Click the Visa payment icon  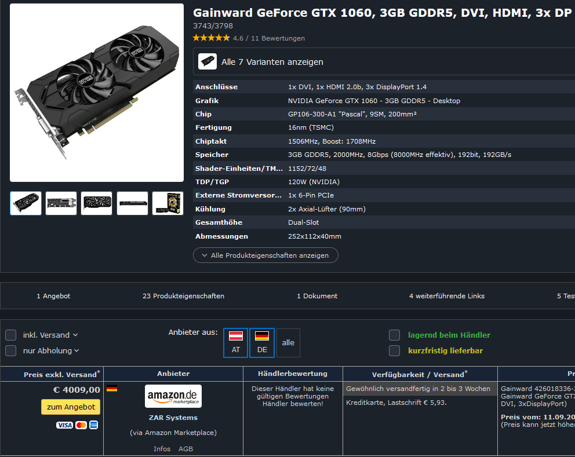tap(64, 425)
